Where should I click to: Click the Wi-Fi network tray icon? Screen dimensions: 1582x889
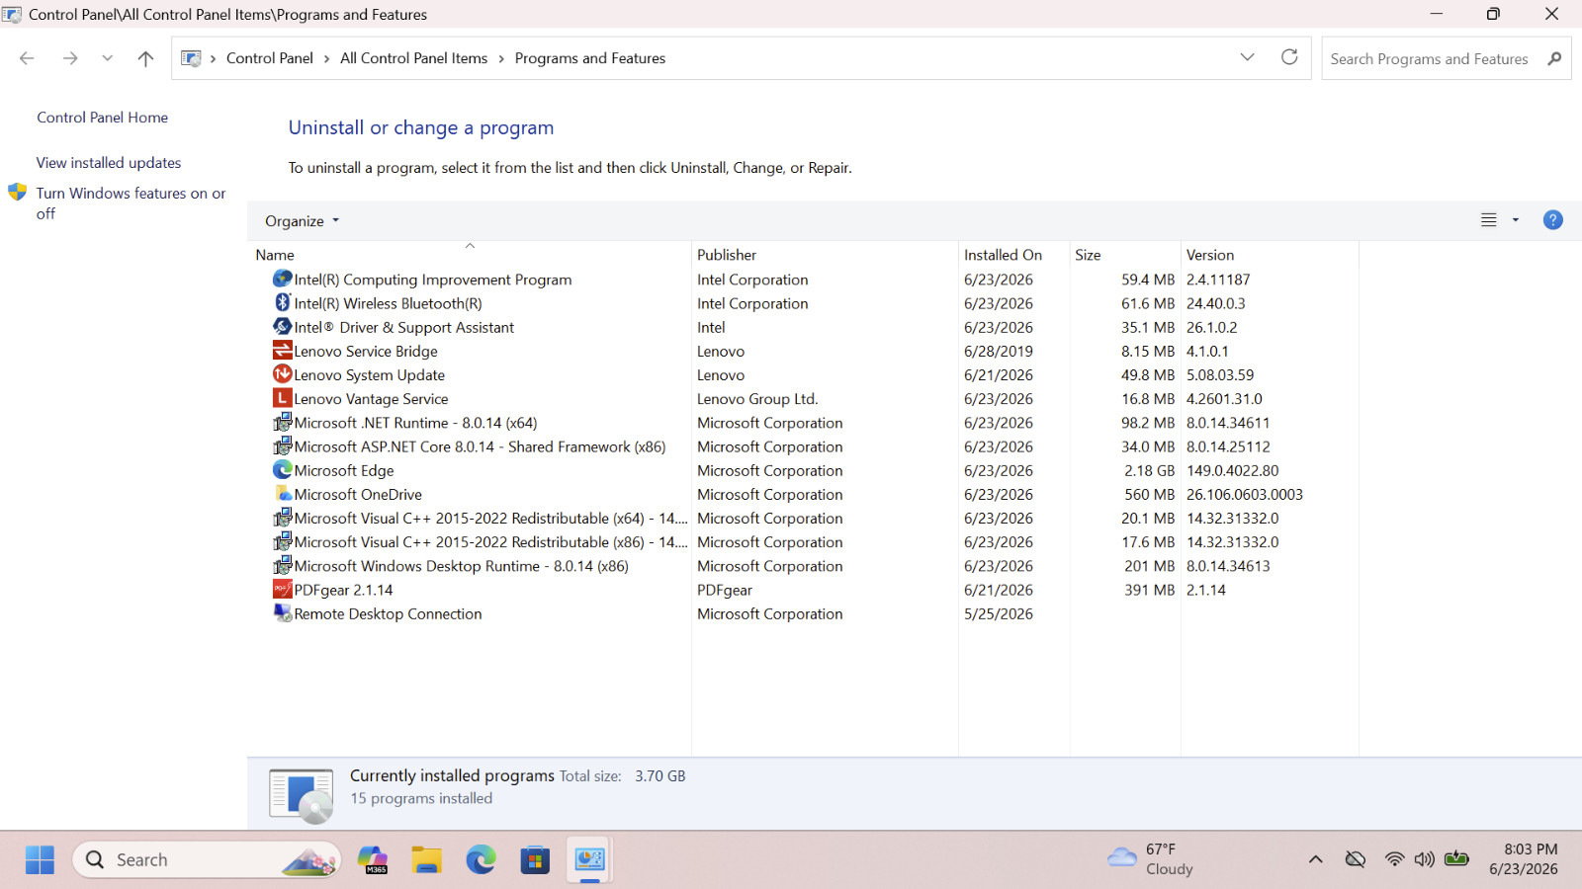coord(1394,859)
